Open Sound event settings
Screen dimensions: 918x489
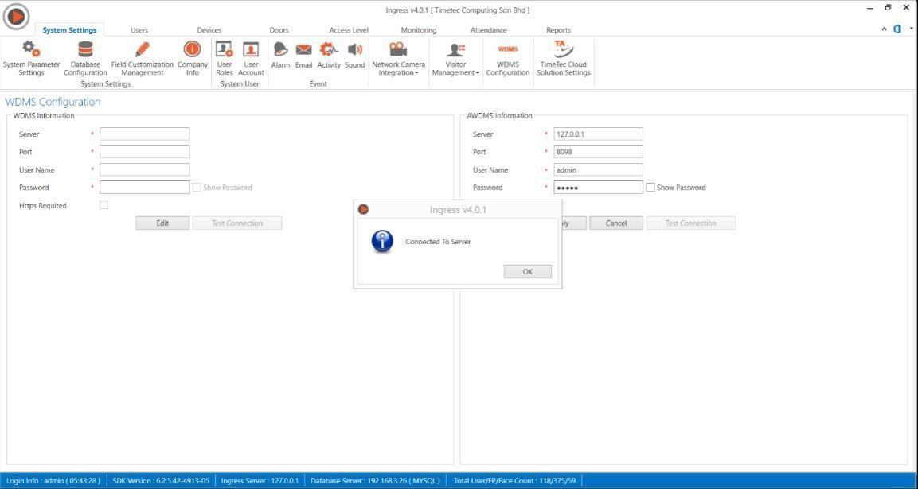[355, 56]
